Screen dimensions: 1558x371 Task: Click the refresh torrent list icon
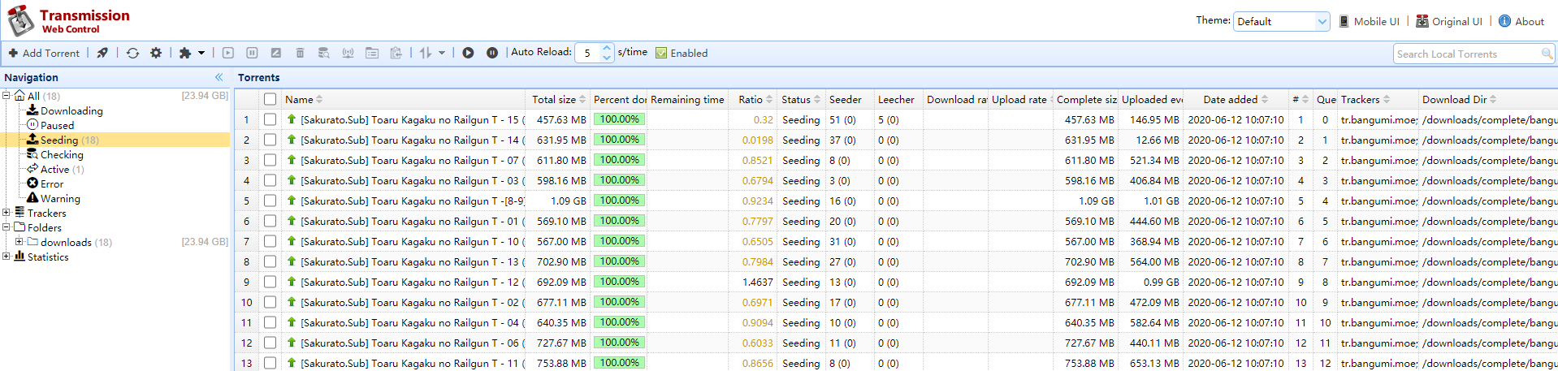click(132, 53)
